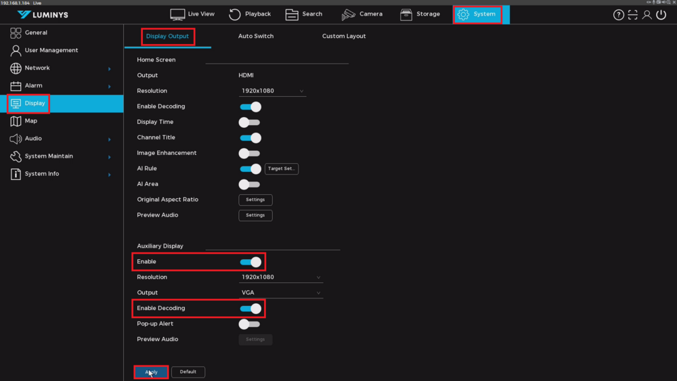Image resolution: width=677 pixels, height=381 pixels.
Task: Turn off the Channel Title switch
Action: coord(250,138)
